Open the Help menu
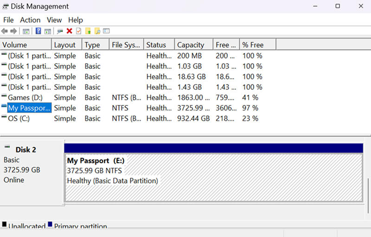This screenshot has height=237, width=371. click(76, 20)
